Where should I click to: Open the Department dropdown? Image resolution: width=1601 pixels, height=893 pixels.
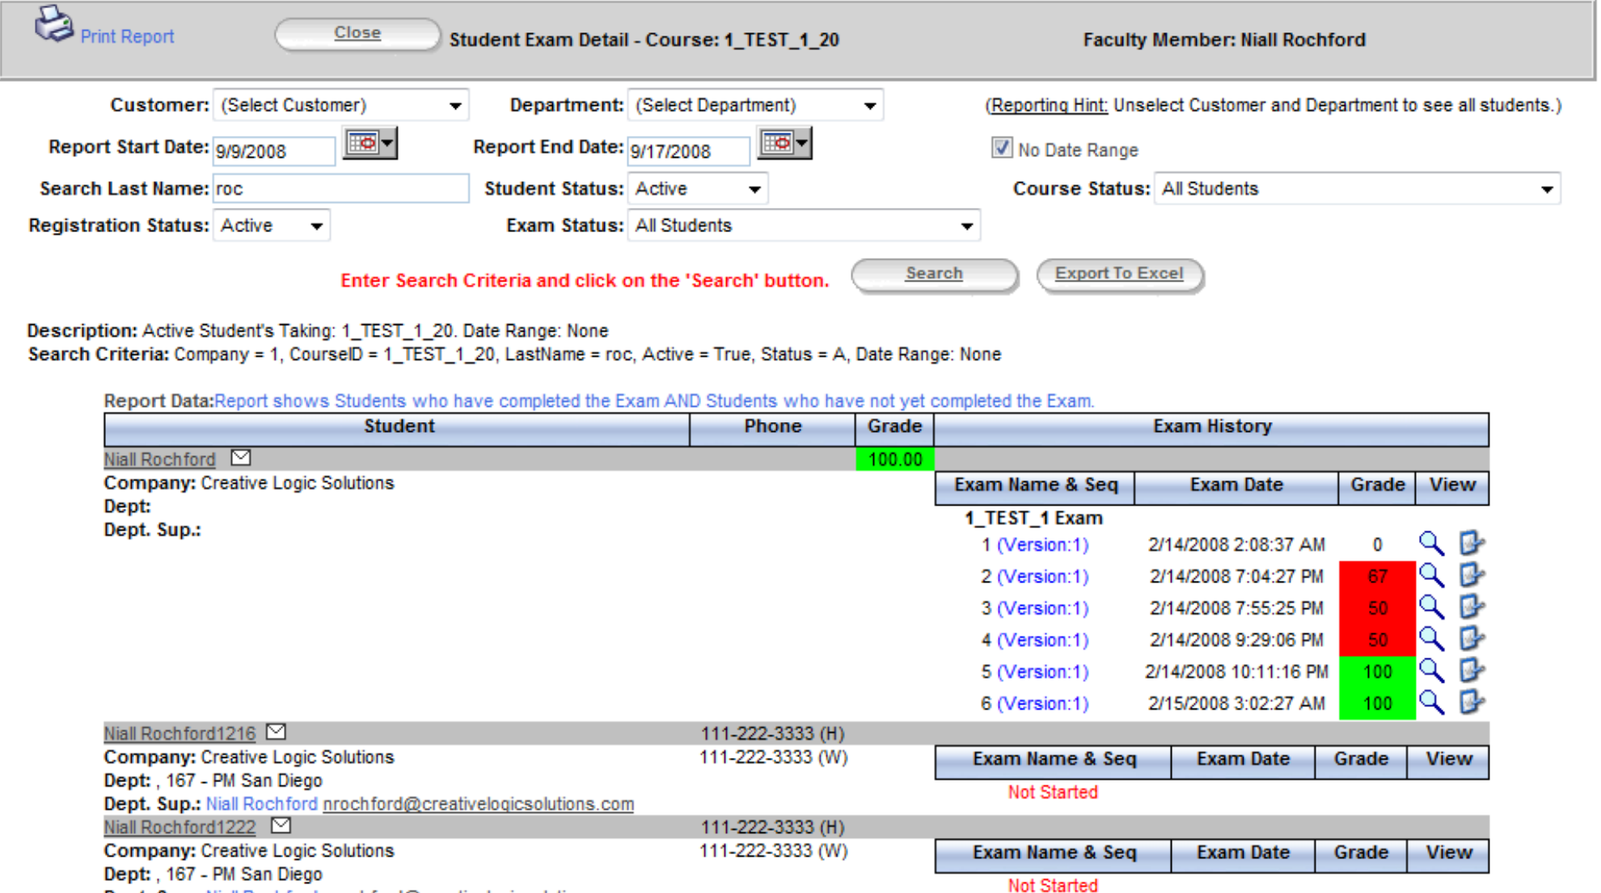tap(755, 105)
